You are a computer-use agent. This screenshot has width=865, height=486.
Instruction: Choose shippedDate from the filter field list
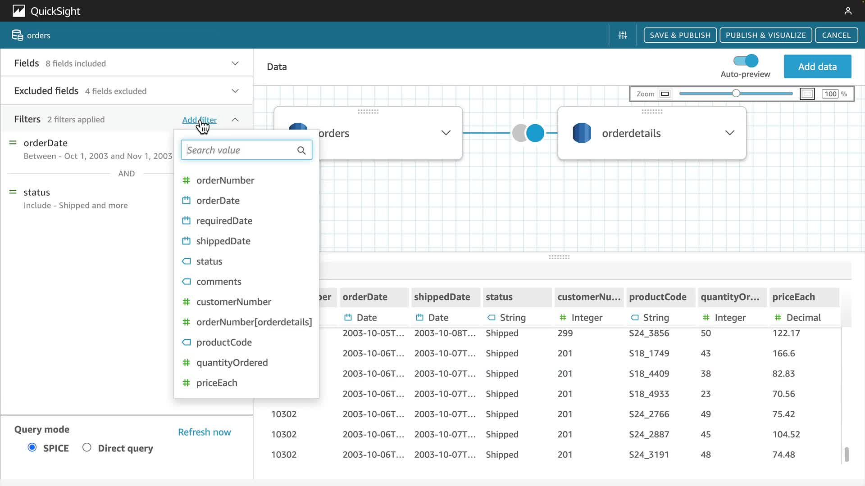coord(223,241)
